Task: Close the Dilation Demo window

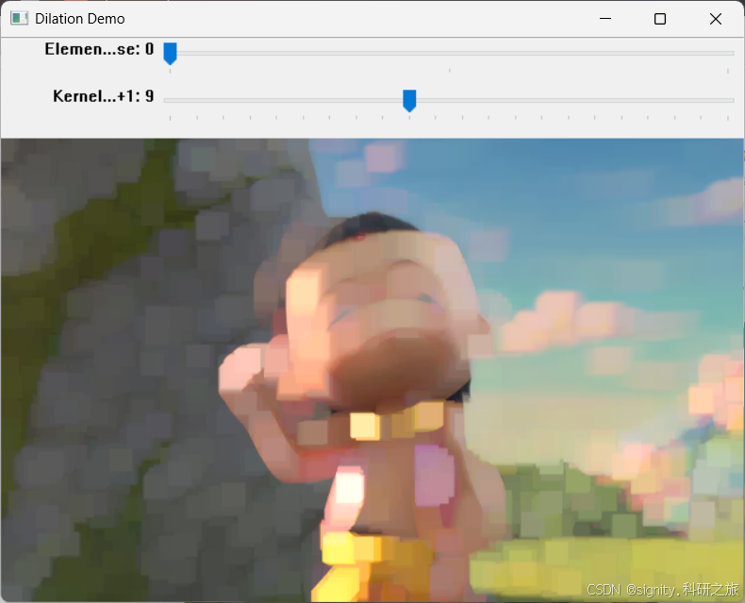Action: (716, 19)
